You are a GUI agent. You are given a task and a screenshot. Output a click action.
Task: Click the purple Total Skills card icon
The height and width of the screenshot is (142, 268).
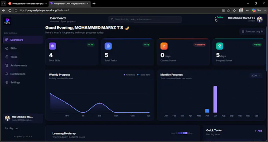point(53,46)
